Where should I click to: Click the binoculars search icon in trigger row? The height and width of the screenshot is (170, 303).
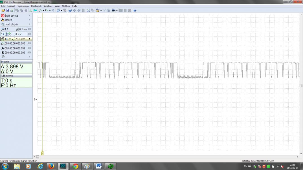click(3, 39)
